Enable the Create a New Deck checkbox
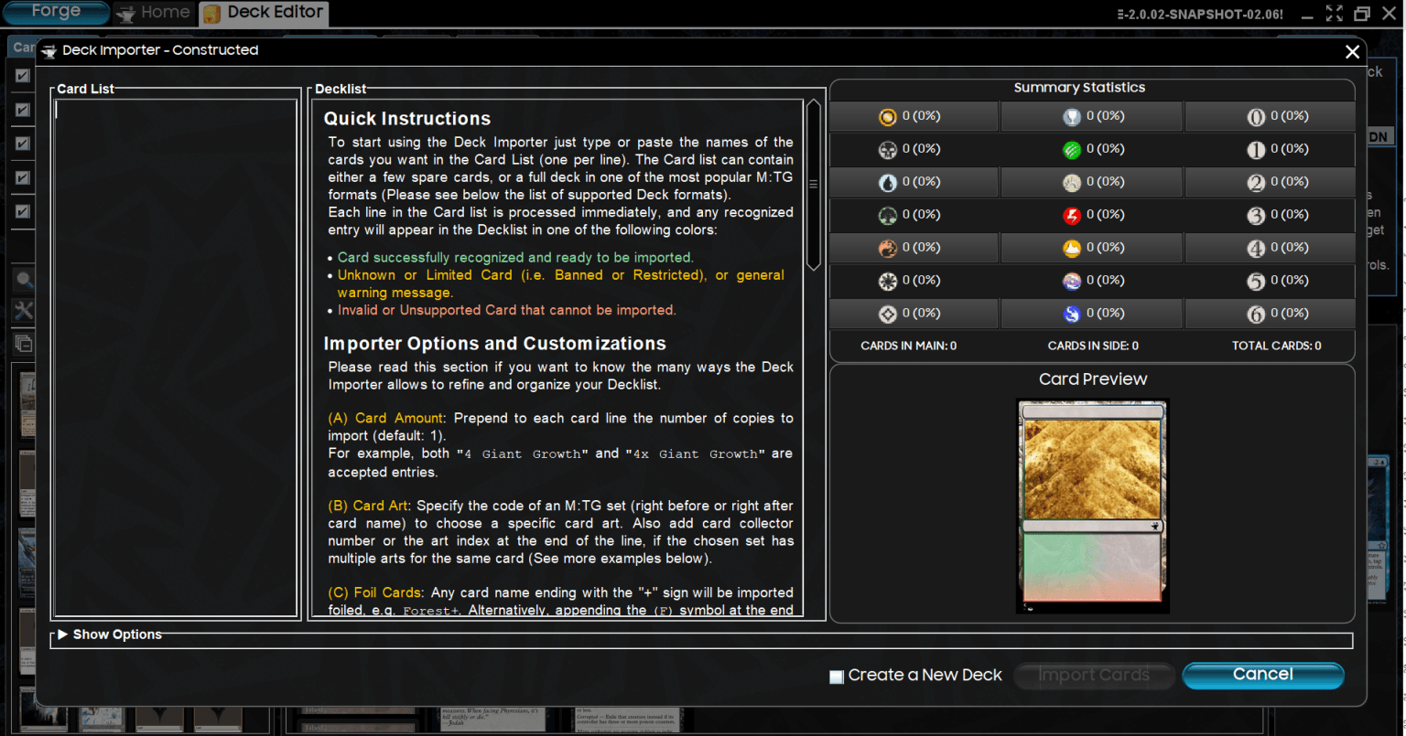This screenshot has width=1406, height=736. click(x=837, y=677)
